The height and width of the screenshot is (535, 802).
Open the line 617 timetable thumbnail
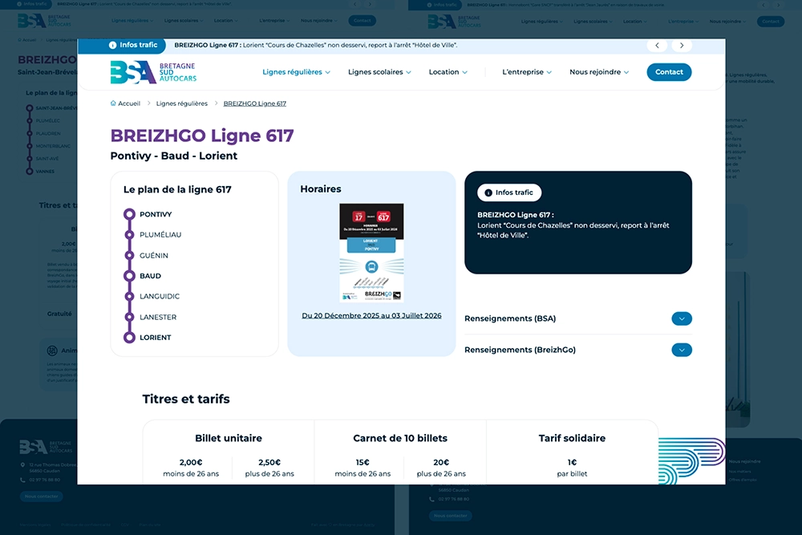[x=371, y=253]
